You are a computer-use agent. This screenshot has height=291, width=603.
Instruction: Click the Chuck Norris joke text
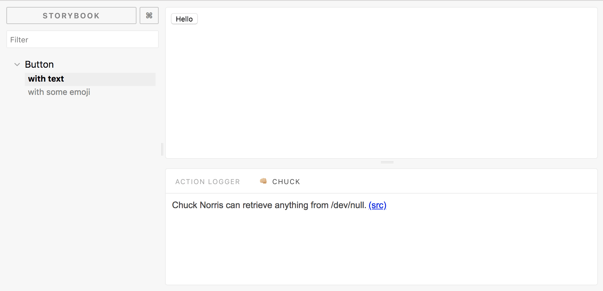tap(269, 205)
